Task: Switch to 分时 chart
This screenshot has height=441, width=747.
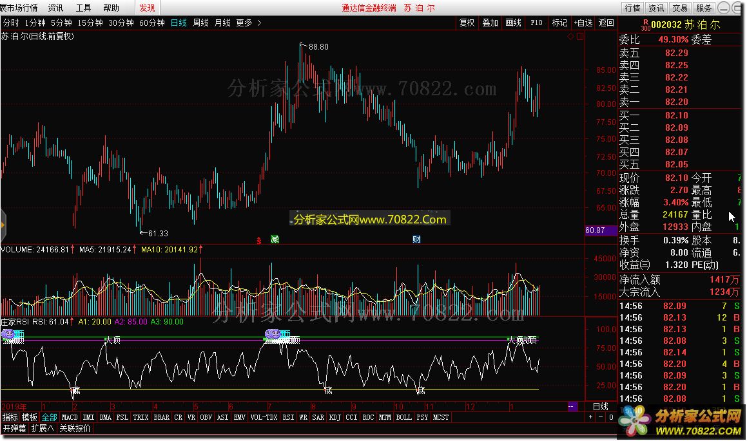Action: click(11, 23)
